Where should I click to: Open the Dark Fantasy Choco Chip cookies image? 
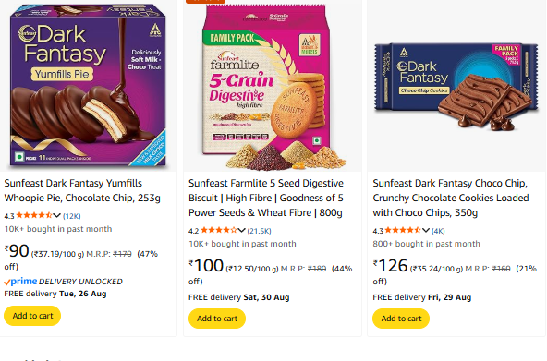pyautogui.click(x=456, y=87)
